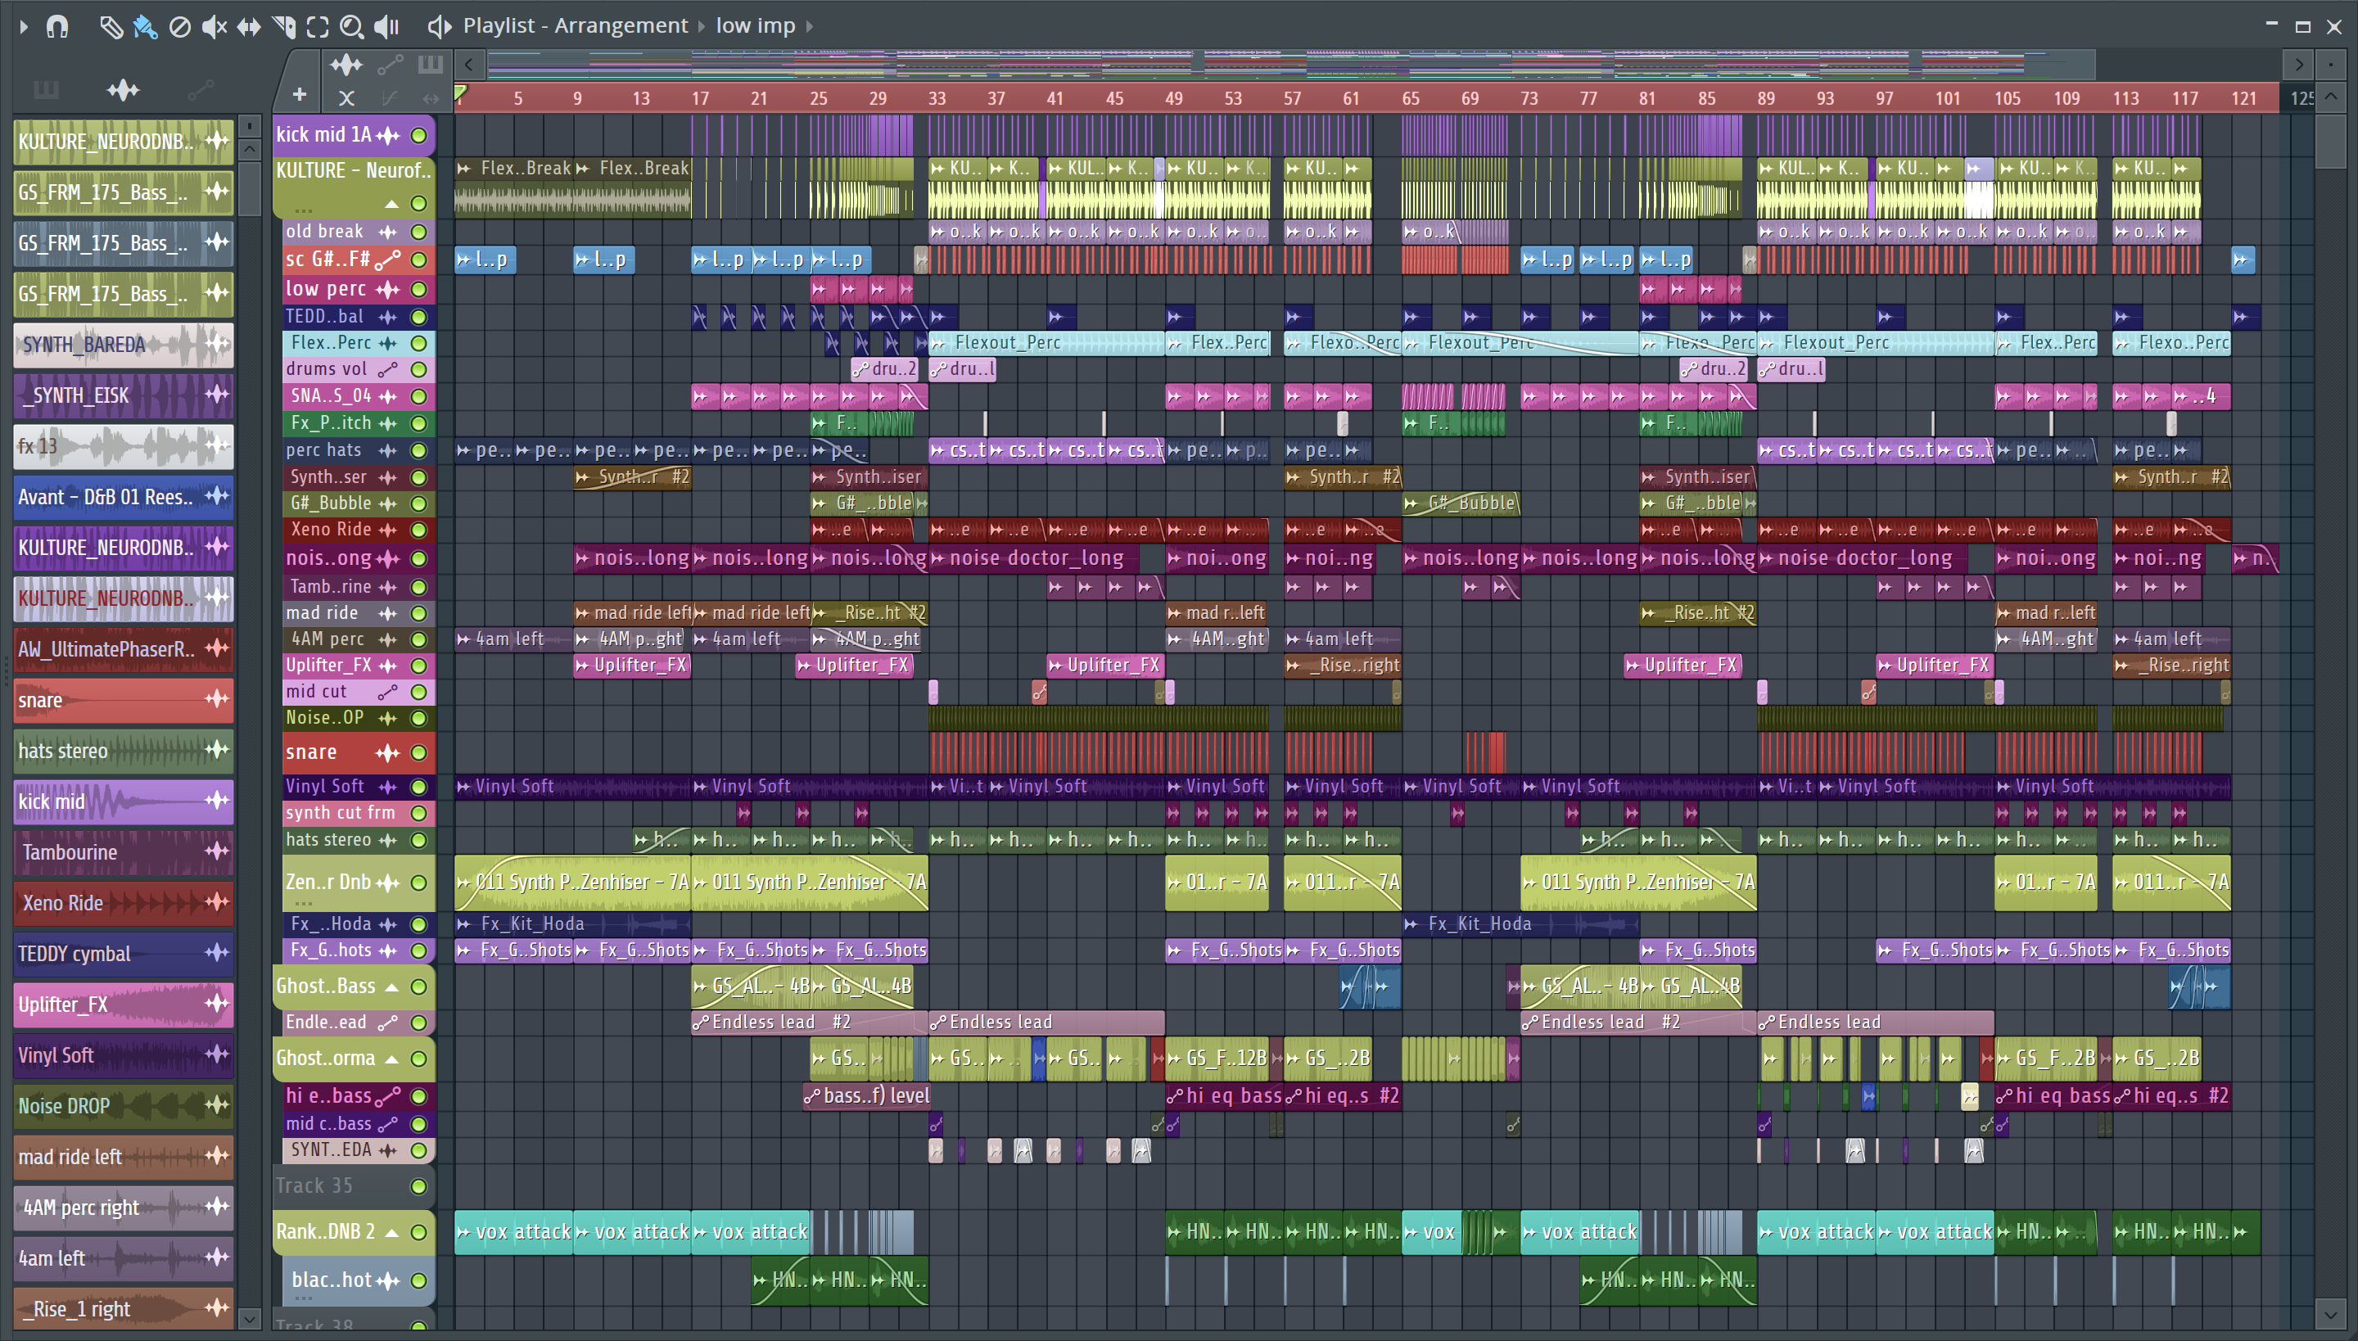Screen dimensions: 2358x1341
Task: Select the Select marquee tool
Action: 318,27
